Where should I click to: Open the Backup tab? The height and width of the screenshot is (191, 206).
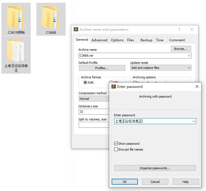(x=146, y=40)
